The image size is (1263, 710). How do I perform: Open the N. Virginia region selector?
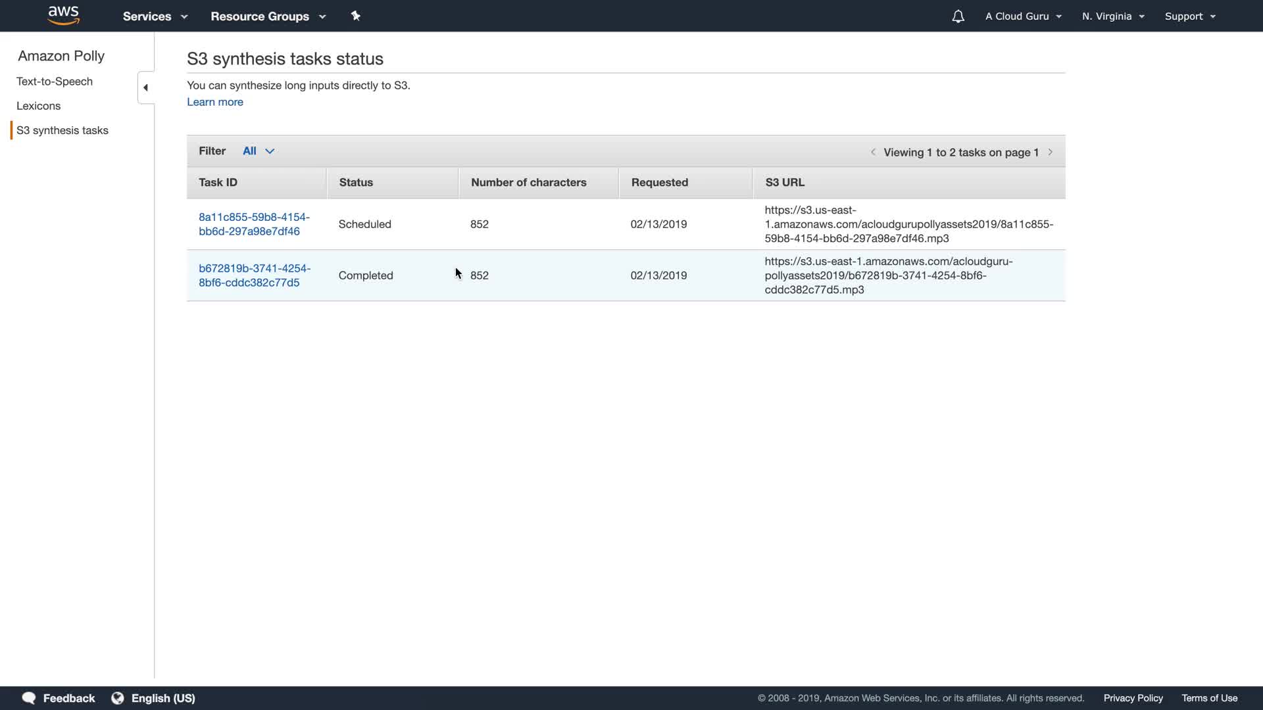click(1113, 16)
